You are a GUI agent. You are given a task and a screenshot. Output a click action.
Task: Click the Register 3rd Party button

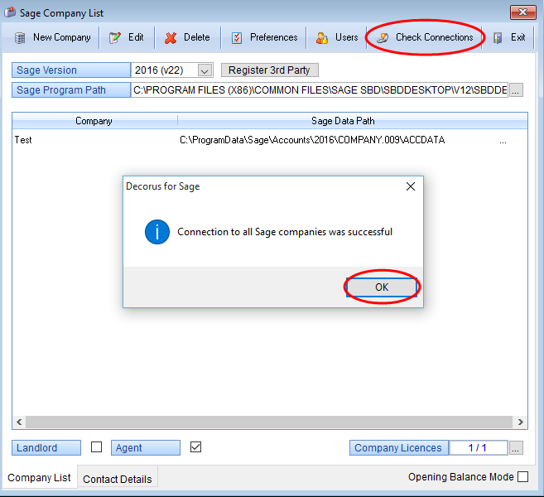coord(269,70)
